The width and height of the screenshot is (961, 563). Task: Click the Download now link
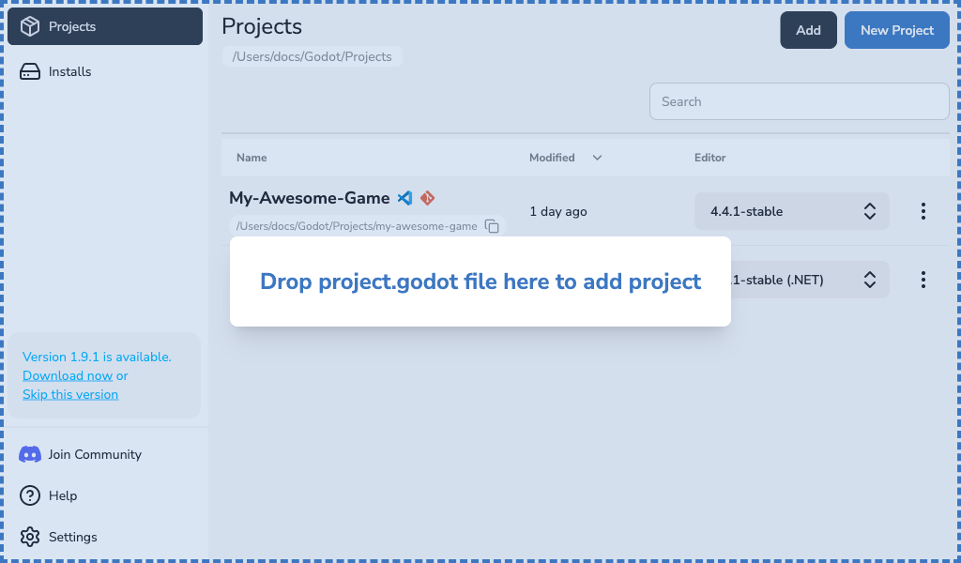pos(67,375)
